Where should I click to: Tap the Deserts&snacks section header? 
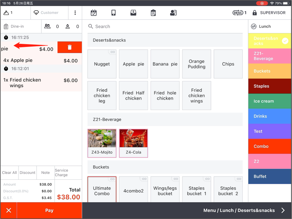(x=165, y=40)
